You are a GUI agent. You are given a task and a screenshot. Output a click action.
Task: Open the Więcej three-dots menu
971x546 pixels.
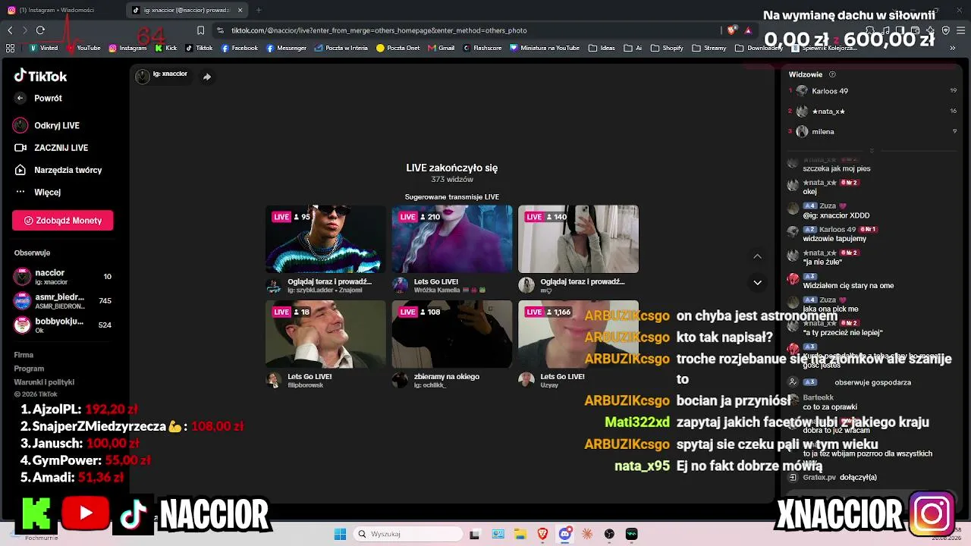point(20,192)
